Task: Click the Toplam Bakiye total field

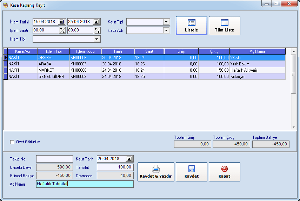Action: pyautogui.click(x=271, y=144)
